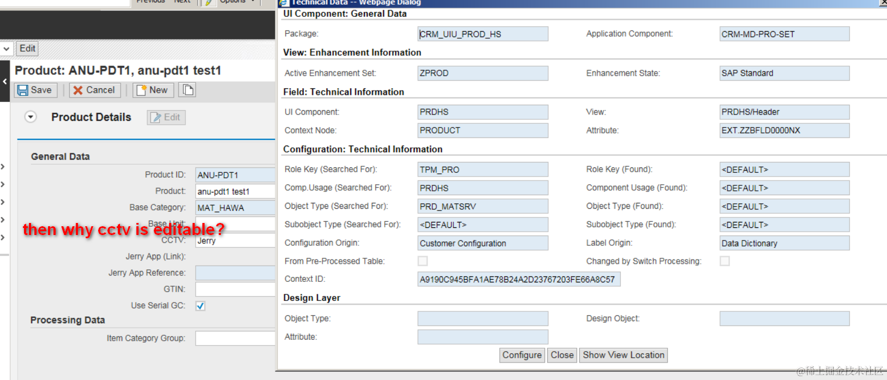Toggle Changed by Switch Processing checkbox

724,261
